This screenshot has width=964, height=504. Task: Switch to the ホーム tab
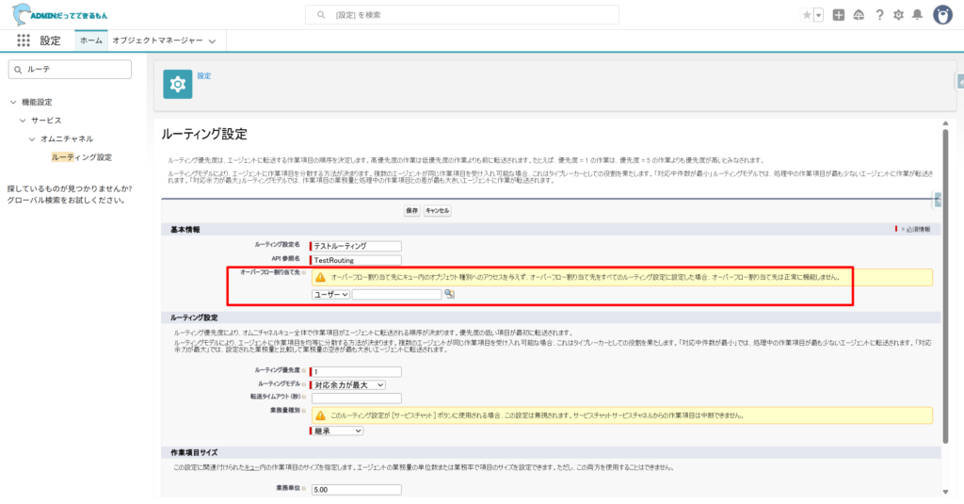coord(90,41)
